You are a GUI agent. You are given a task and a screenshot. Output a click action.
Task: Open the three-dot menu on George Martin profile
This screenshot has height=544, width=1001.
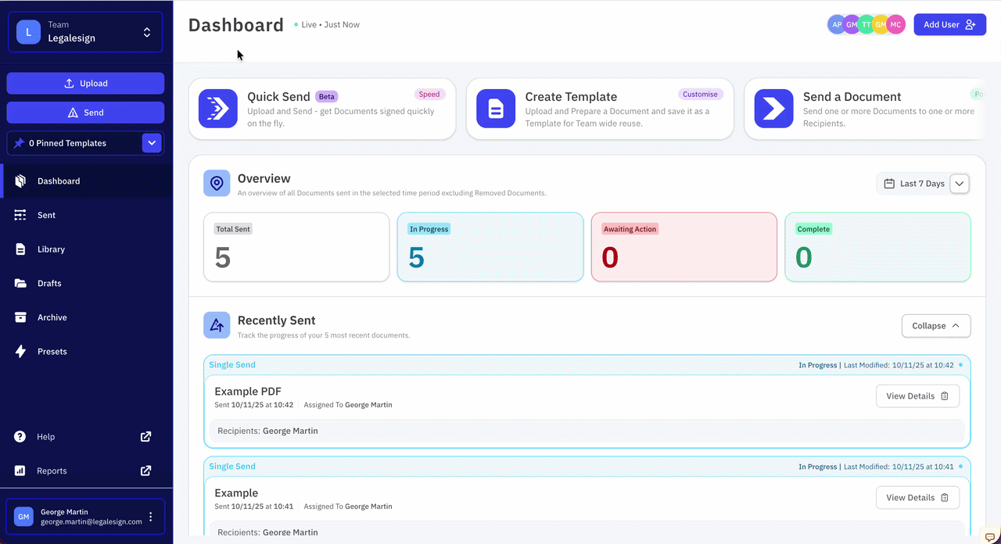pos(150,516)
